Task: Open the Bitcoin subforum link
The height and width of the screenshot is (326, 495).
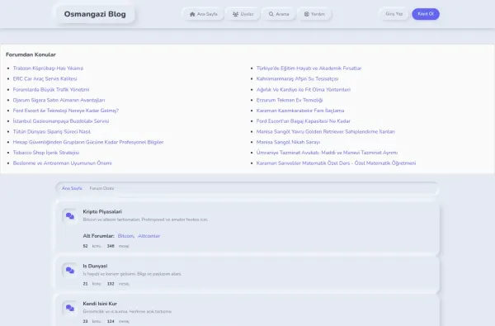Action: 125,236
